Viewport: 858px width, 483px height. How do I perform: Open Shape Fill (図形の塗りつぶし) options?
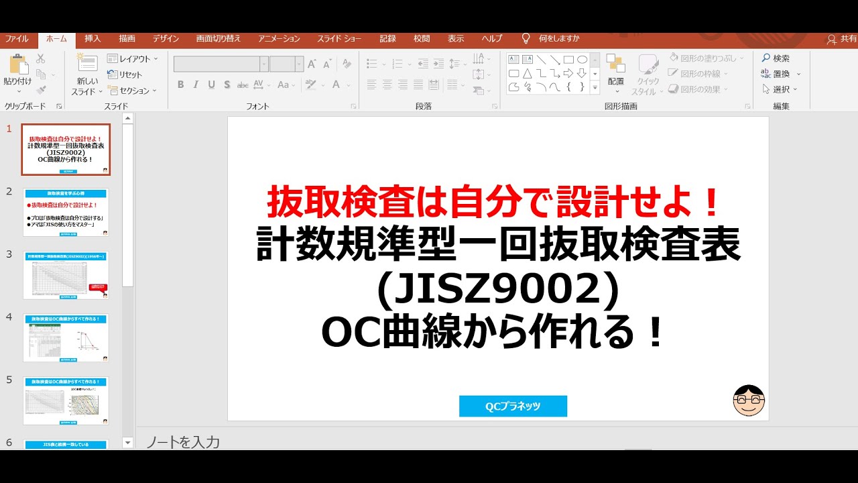tap(707, 58)
